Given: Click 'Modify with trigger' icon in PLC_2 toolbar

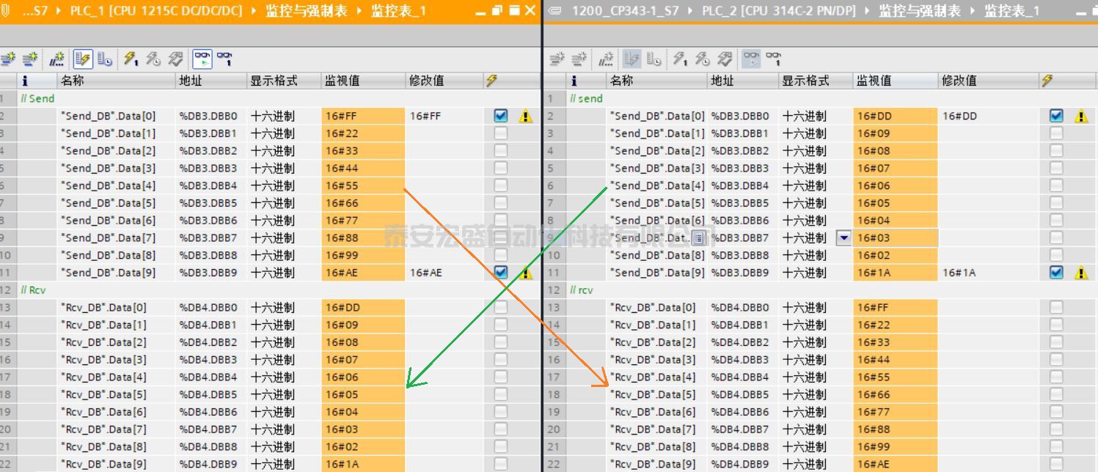Looking at the screenshot, I should pos(702,59).
